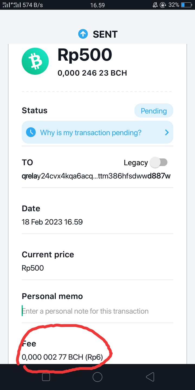The image size is (195, 390).
Task: Tap the muted bell status icon
Action: (x=155, y=5)
